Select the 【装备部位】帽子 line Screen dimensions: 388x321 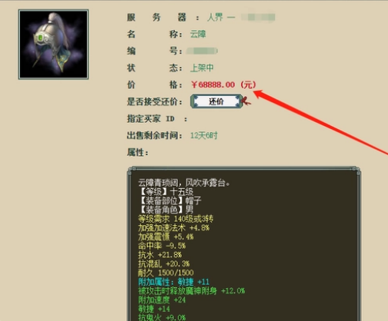[170, 200]
